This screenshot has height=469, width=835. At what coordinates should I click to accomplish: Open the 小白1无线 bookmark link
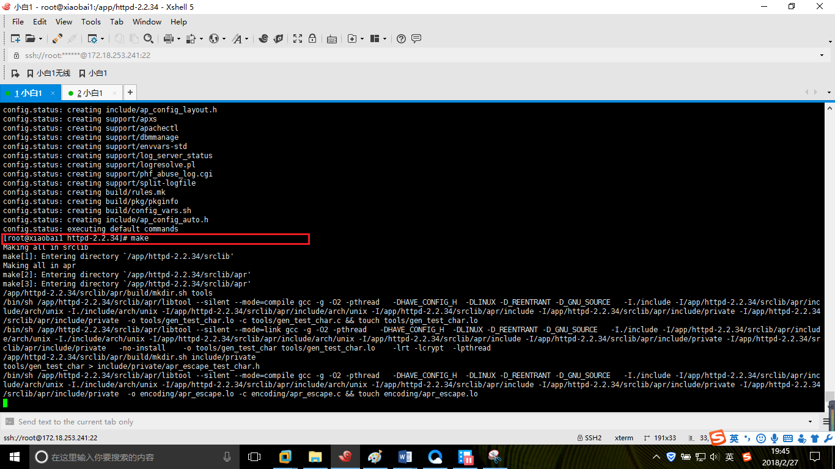point(48,73)
